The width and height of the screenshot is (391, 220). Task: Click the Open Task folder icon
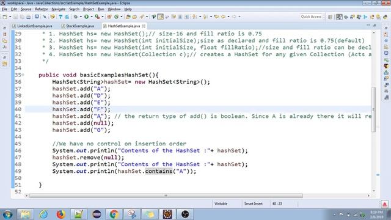click(x=134, y=16)
